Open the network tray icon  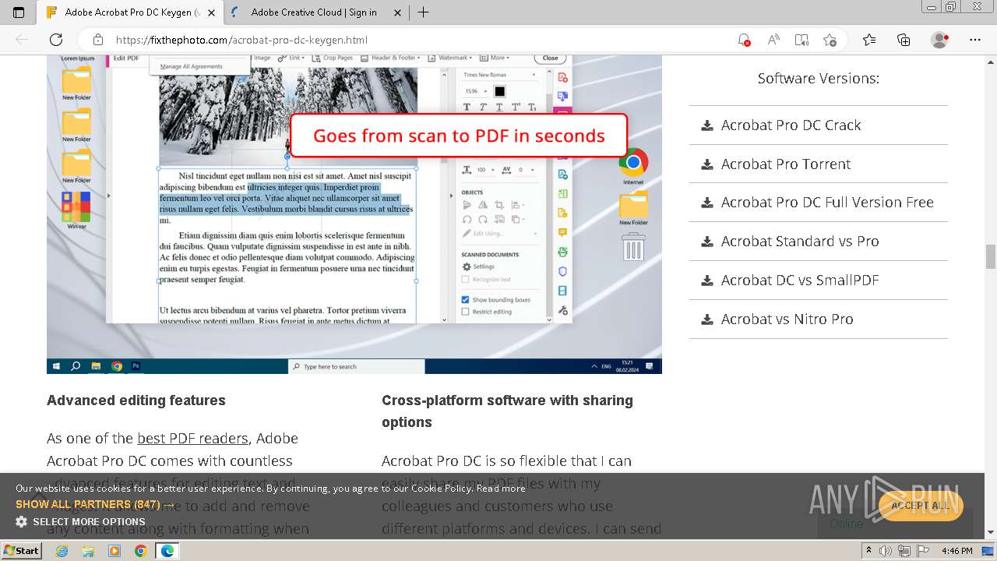(x=905, y=551)
